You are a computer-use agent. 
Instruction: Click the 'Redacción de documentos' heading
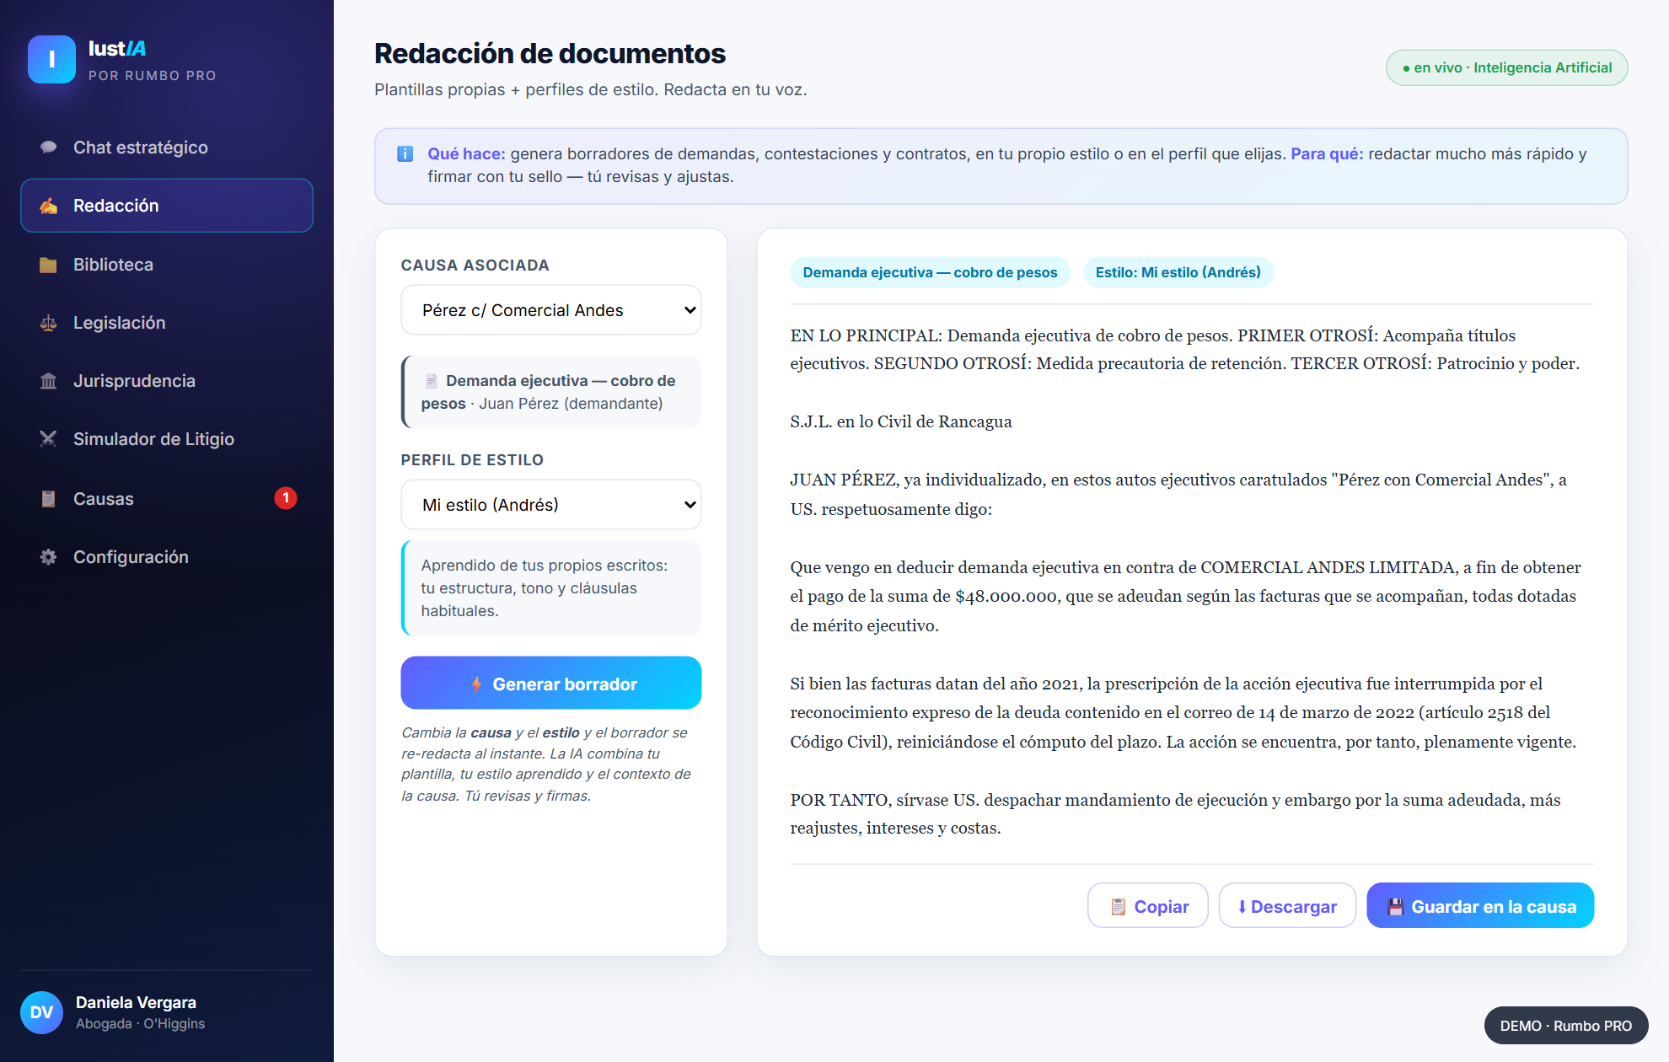click(x=550, y=53)
